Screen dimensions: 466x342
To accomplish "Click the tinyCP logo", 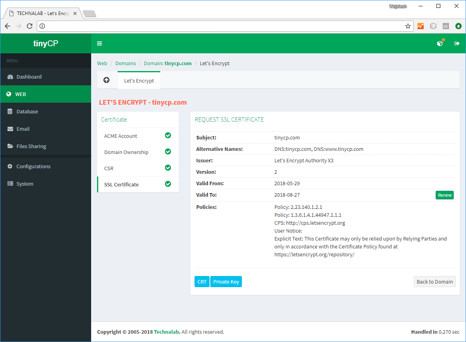I will pos(46,43).
